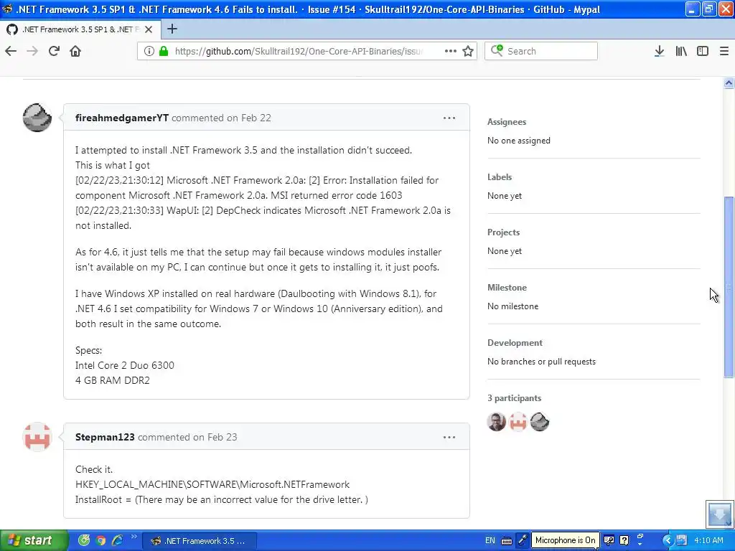
Task: Click the page scrollbar thumb
Action: (x=729, y=287)
